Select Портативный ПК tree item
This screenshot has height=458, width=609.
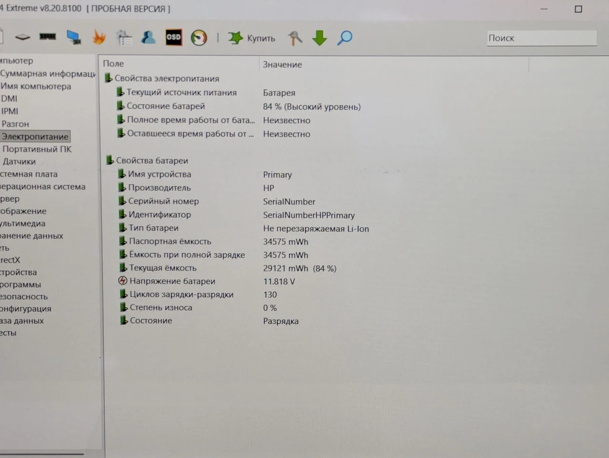pos(37,149)
